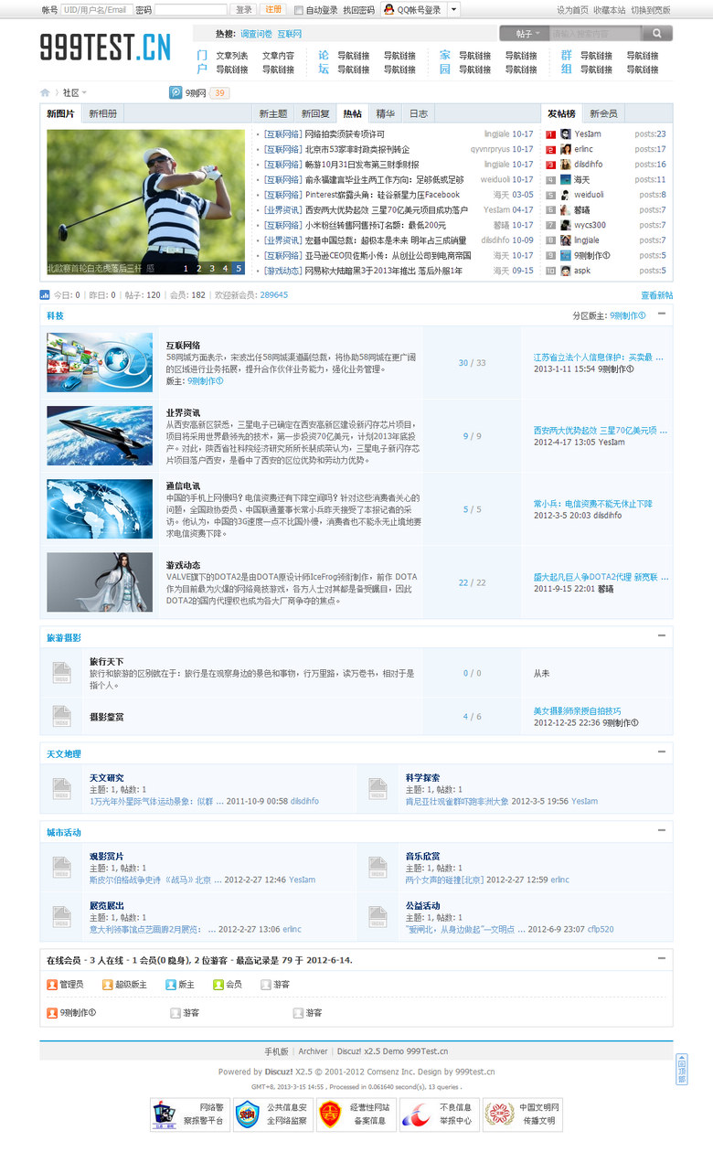Screen dimensions: 713x1152
Task: Open the 帐号 login-type dropdown
Action: click(x=49, y=10)
